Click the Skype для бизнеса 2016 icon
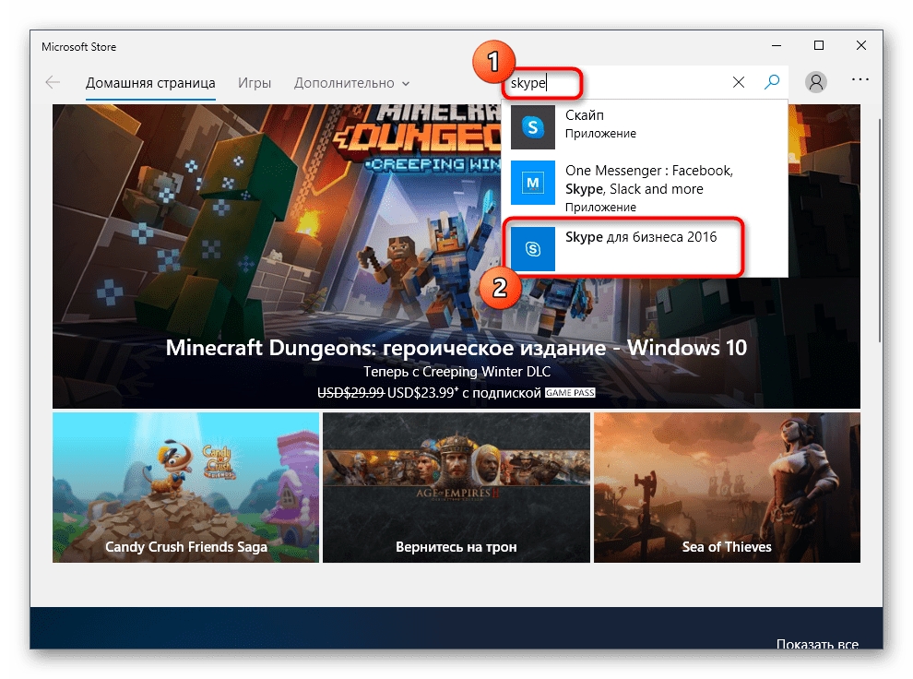 coord(533,249)
